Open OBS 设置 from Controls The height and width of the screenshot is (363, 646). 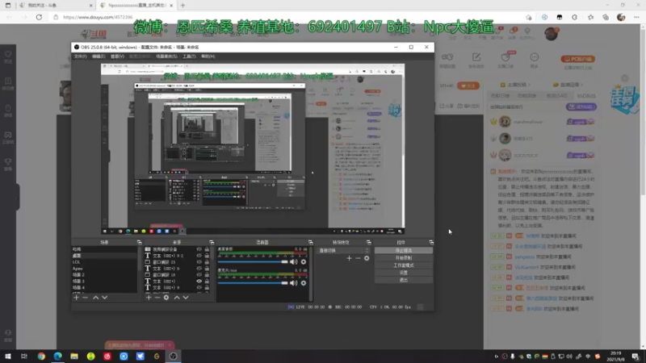403,273
